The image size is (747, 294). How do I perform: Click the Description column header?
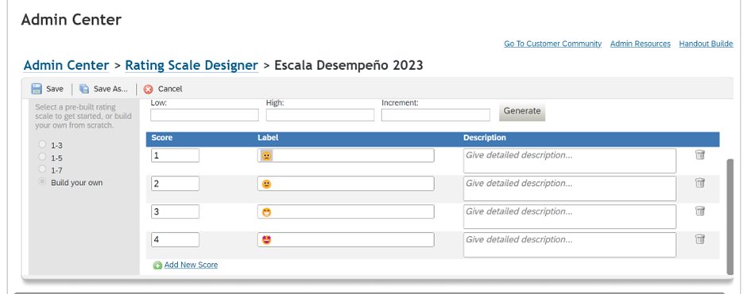coord(485,137)
